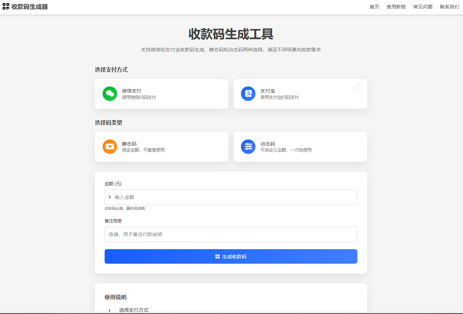Click the 选择支付方式 section heading

point(111,70)
